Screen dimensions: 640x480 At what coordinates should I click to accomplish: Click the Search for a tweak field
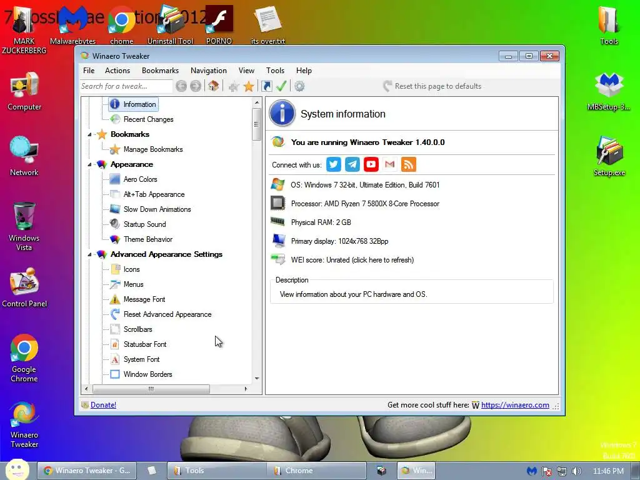point(126,86)
